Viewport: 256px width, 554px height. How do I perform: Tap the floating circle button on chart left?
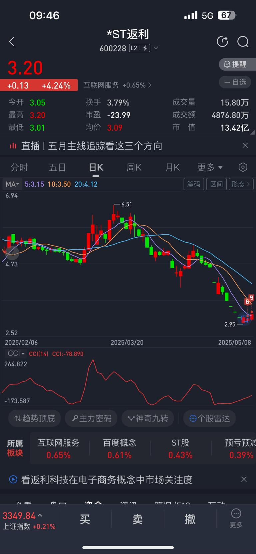pyautogui.click(x=12, y=253)
